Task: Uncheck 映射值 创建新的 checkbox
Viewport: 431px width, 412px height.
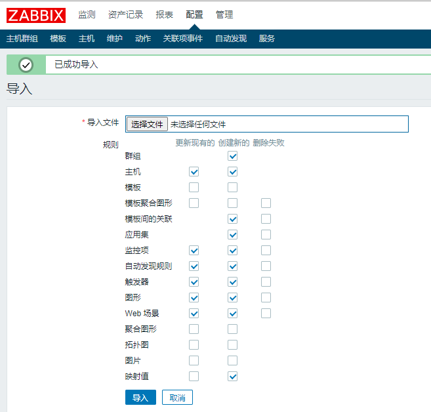Action: click(232, 377)
